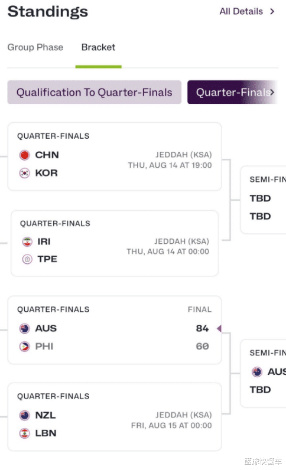
Task: Click the Iran flag icon
Action: click(x=27, y=241)
